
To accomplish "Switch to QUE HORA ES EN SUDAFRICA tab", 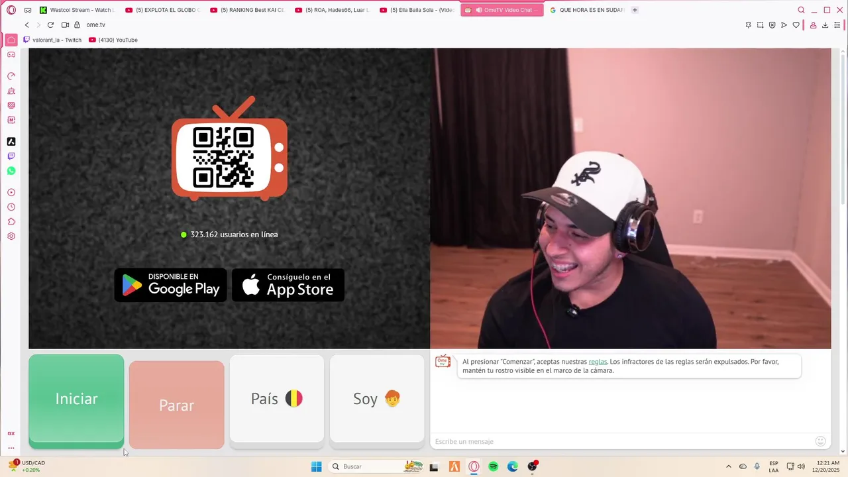I will click(x=587, y=10).
